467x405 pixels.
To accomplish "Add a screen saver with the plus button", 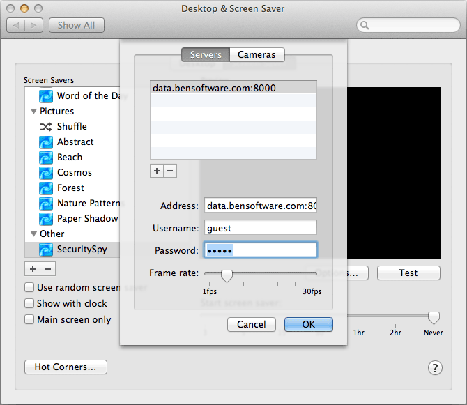I will coord(33,269).
